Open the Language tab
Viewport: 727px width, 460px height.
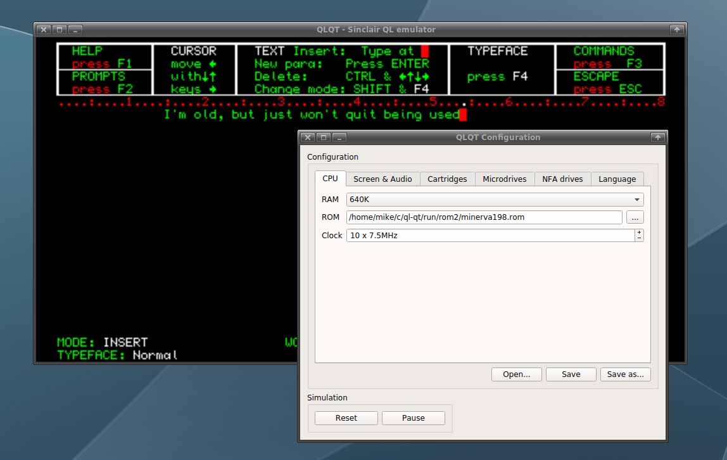[617, 179]
